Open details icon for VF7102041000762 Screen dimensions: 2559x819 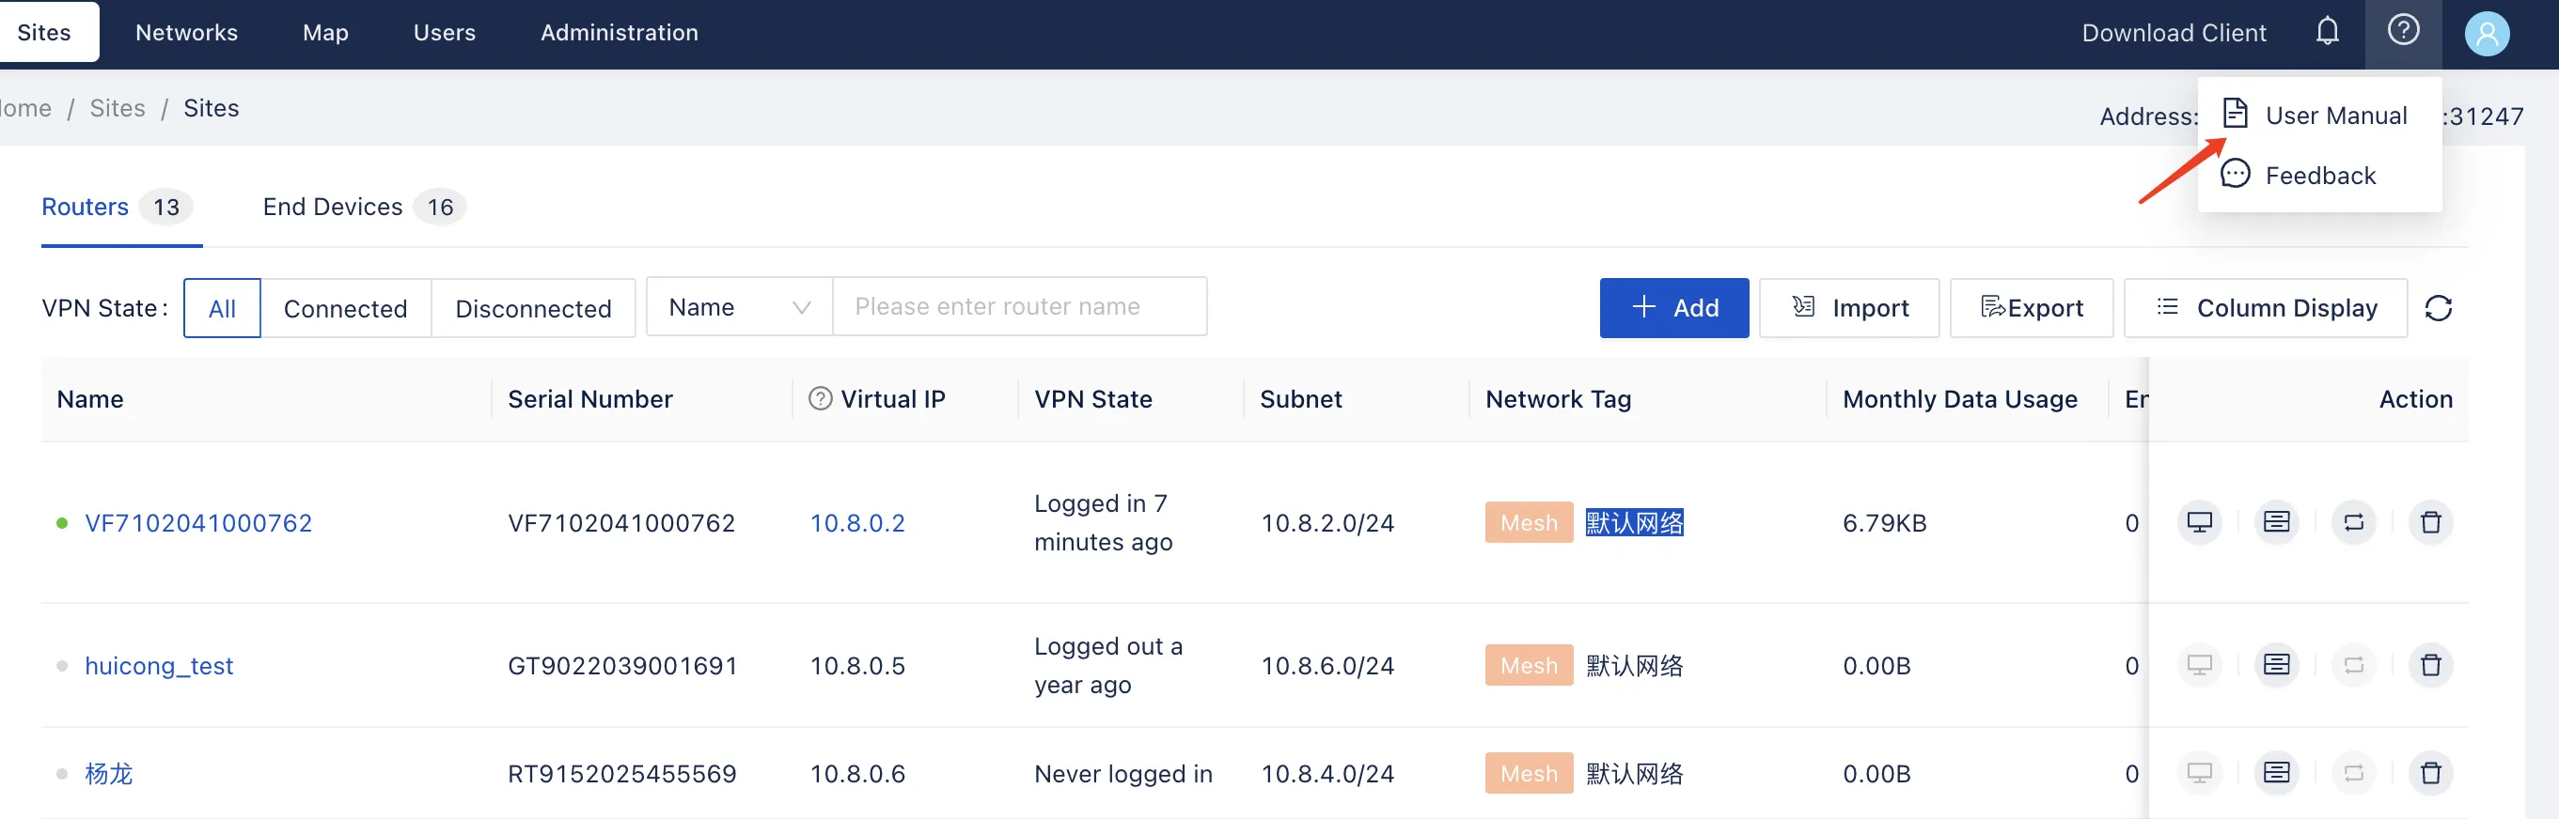click(2276, 522)
